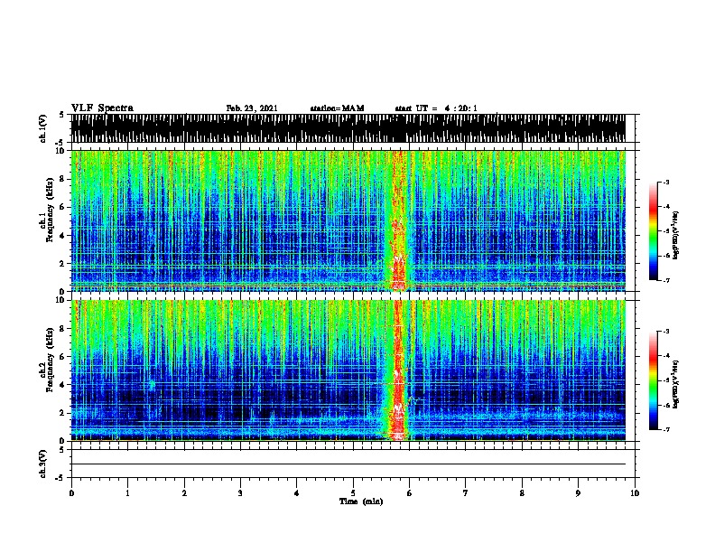This screenshot has height=553, width=715.
Task: Click the "8" kHz tick of ch.1 spectrogram
Action: (62, 179)
